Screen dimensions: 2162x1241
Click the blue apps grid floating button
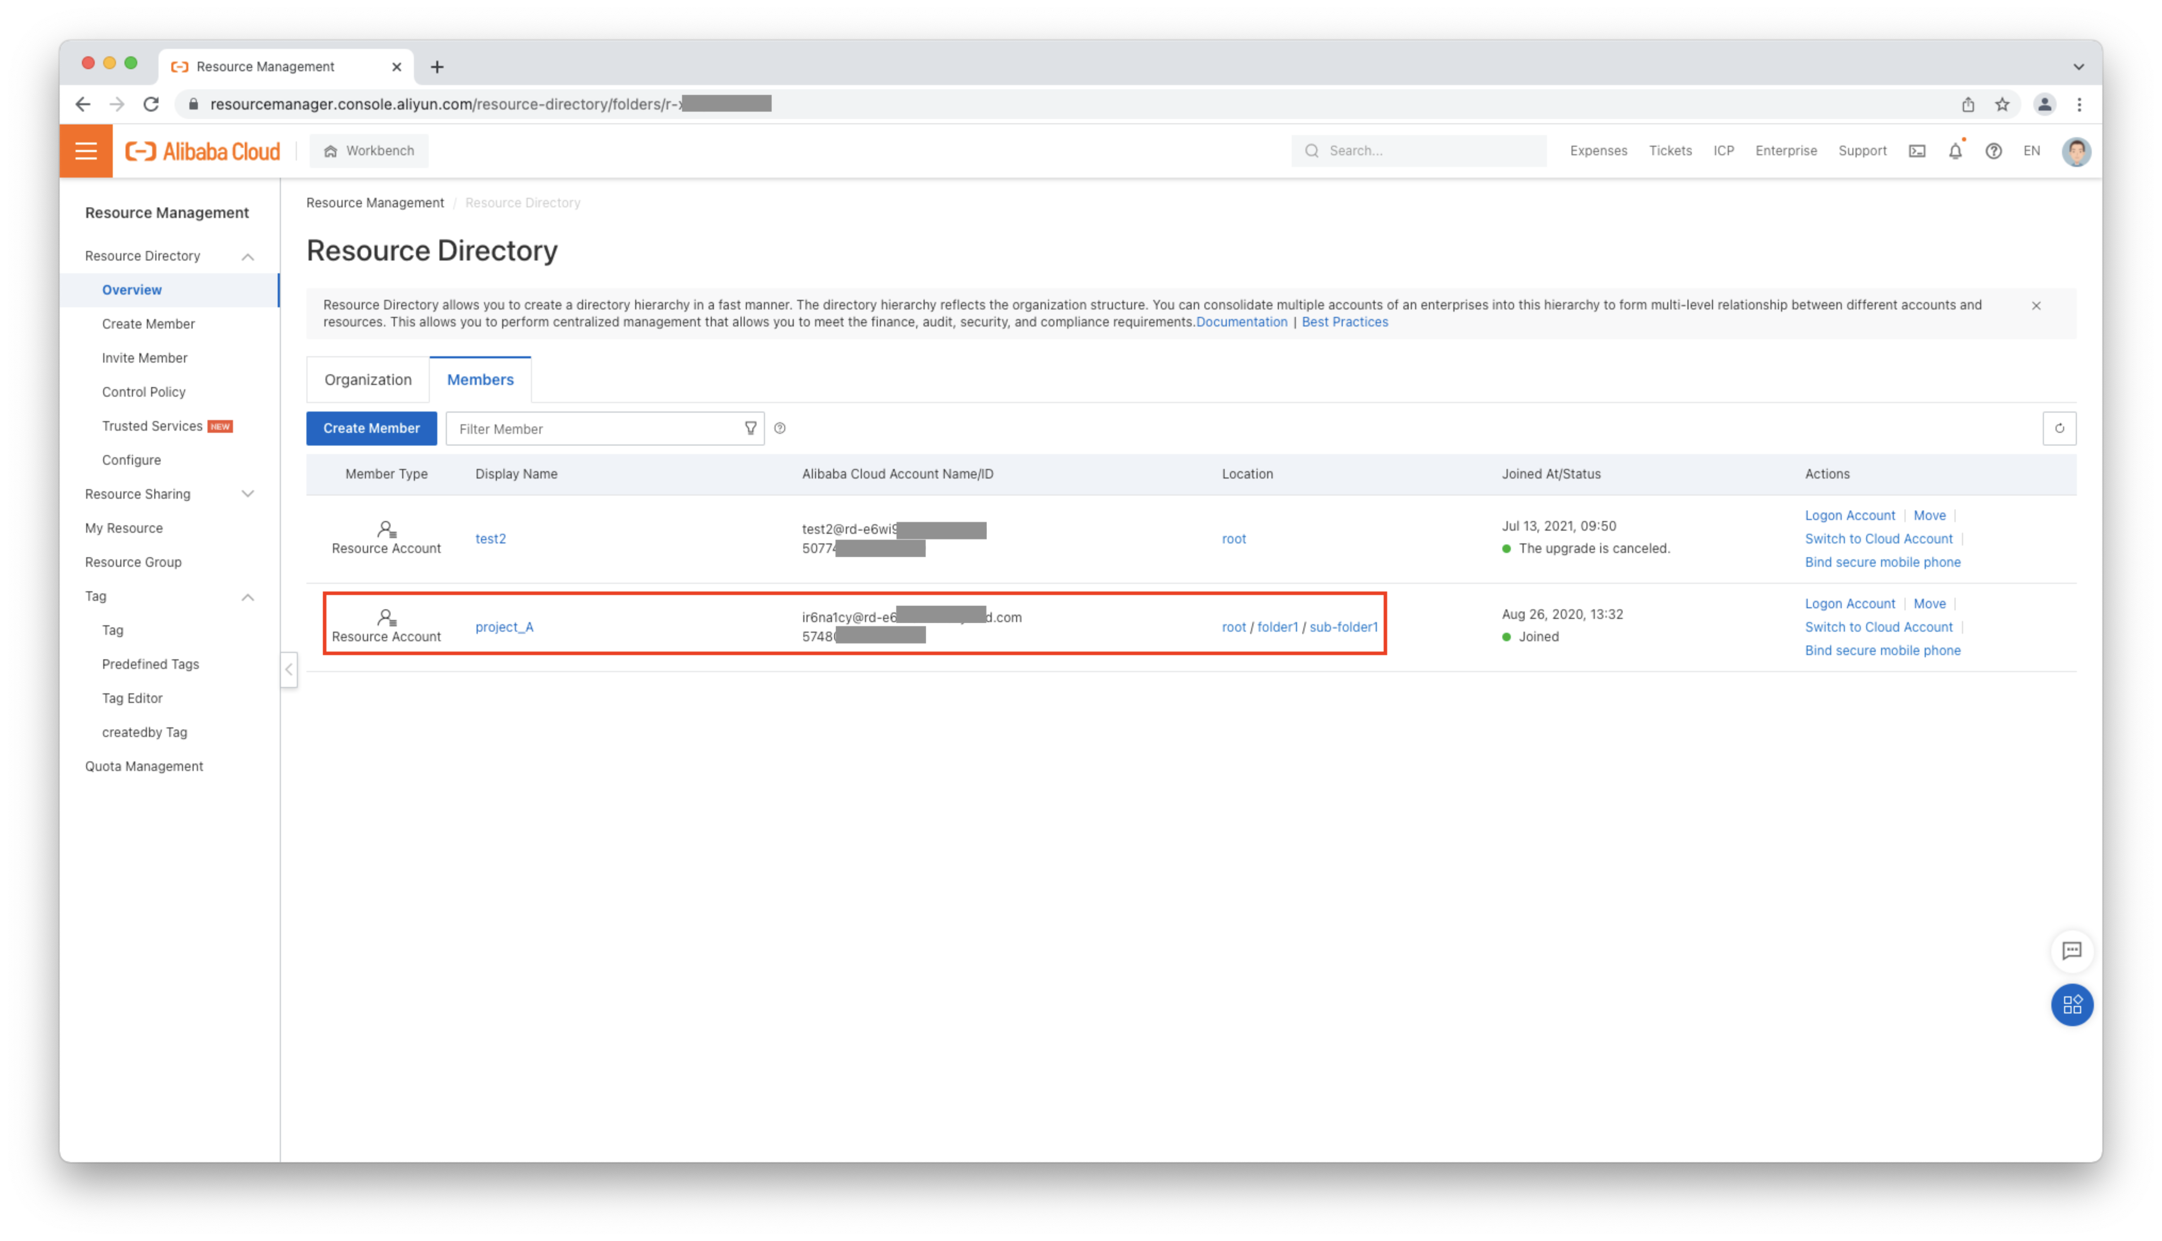click(x=2072, y=1005)
